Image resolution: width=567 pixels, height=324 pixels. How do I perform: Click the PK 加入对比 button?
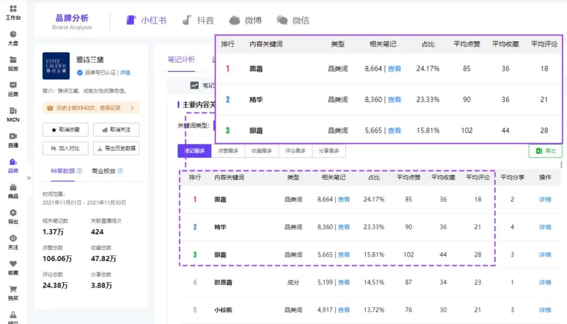tap(66, 148)
